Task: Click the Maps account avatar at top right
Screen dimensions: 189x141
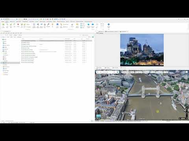Action: click(x=187, y=72)
